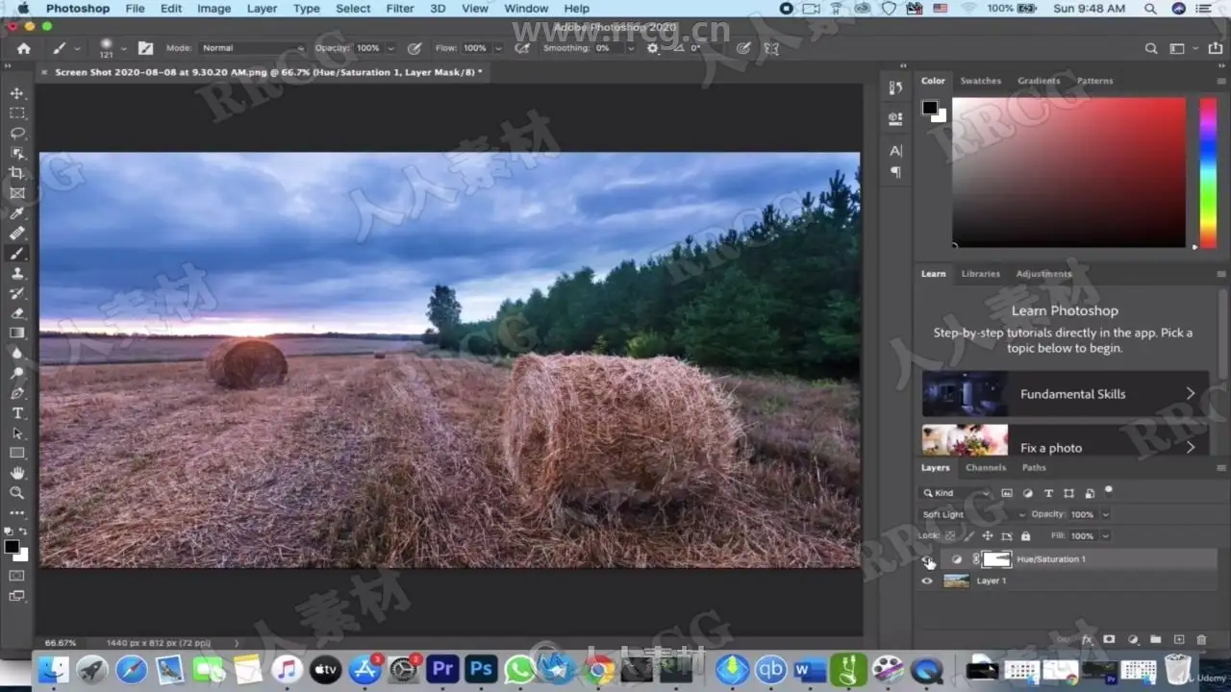Image resolution: width=1231 pixels, height=692 pixels.
Task: Open the brush preset picker dropdown
Action: click(124, 48)
